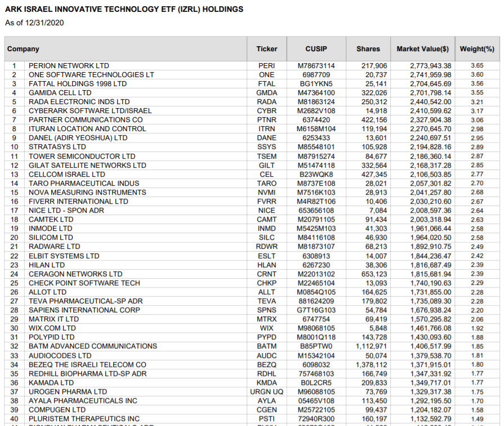Viewport: 504px width, 426px height.
Task: Click the weight value 3.65
Action: point(477,65)
